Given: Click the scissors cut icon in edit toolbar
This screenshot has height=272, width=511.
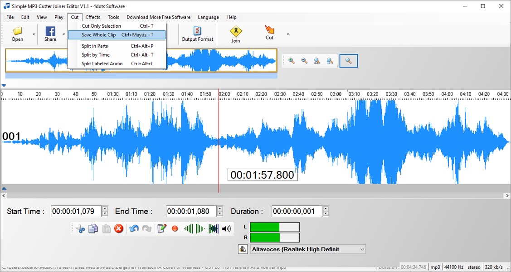Looking at the screenshot, I should pyautogui.click(x=81, y=229).
